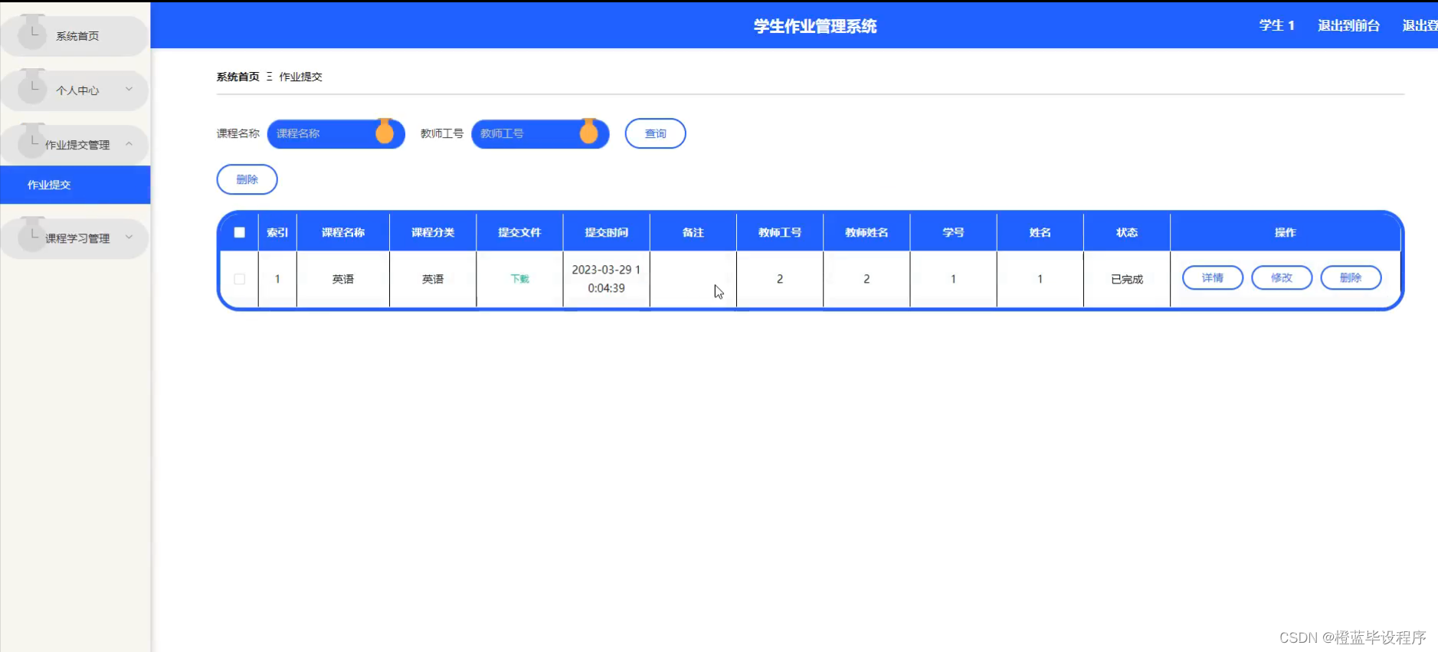The width and height of the screenshot is (1438, 652).
Task: Click 修改 for the 英语 row
Action: (1281, 277)
